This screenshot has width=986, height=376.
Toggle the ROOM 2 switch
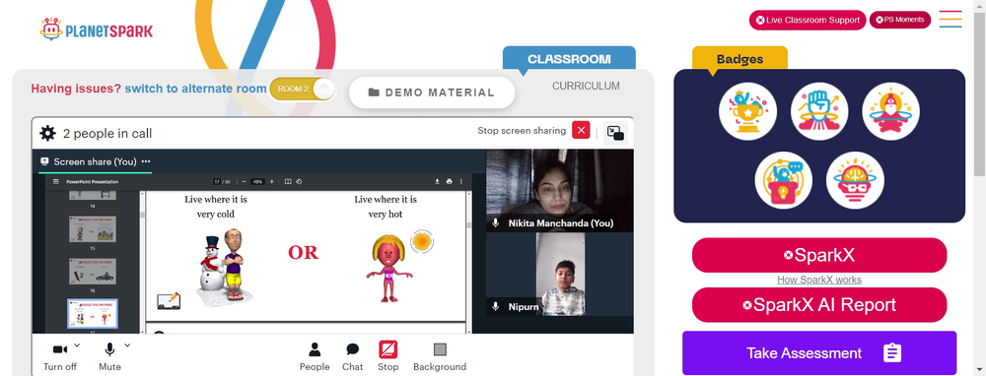point(303,89)
